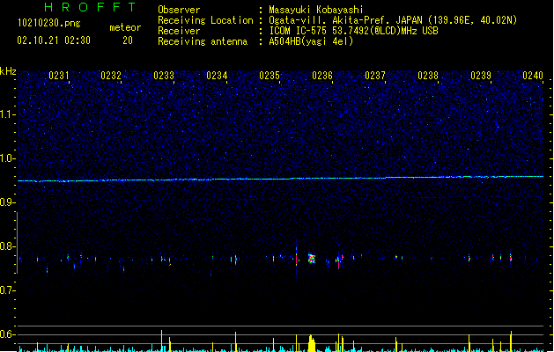Click the meteor count 20
The image size is (554, 352).
click(x=128, y=40)
